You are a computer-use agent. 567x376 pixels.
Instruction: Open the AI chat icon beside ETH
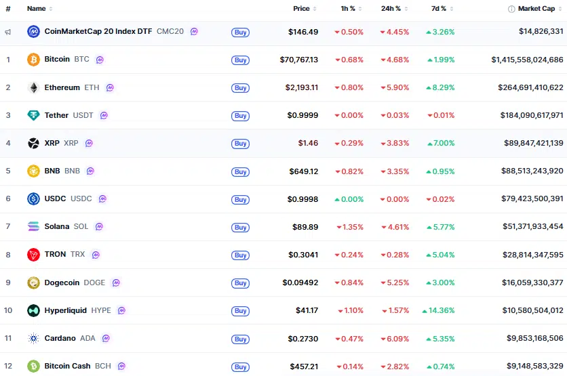tap(110, 87)
